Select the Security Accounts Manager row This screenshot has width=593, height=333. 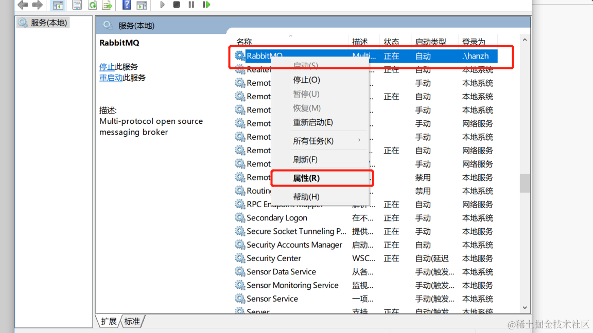point(365,245)
